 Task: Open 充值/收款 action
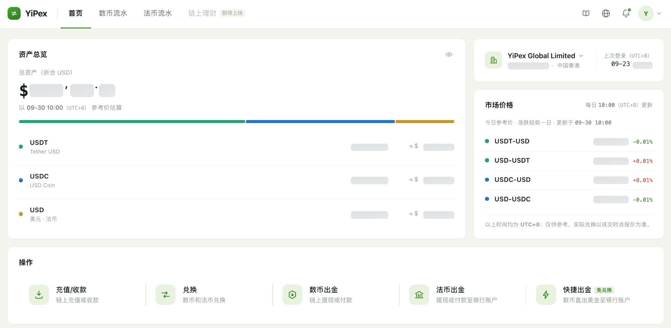click(83, 295)
